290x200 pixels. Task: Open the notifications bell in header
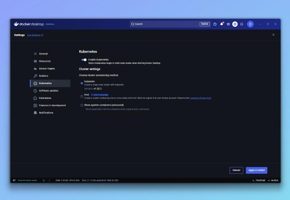222,24
